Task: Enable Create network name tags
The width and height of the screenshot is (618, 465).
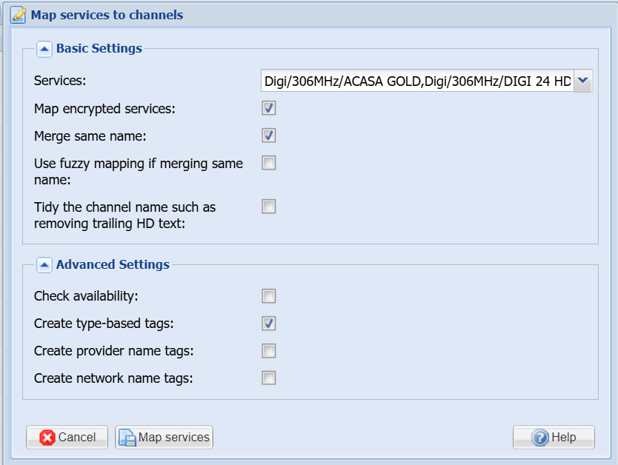Action: click(x=269, y=378)
